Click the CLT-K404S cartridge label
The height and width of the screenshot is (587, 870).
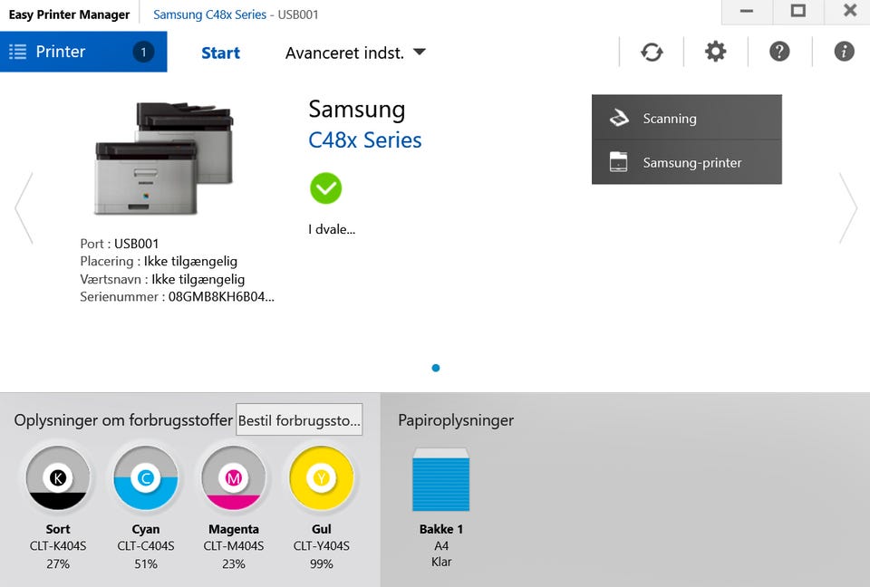pos(58,546)
